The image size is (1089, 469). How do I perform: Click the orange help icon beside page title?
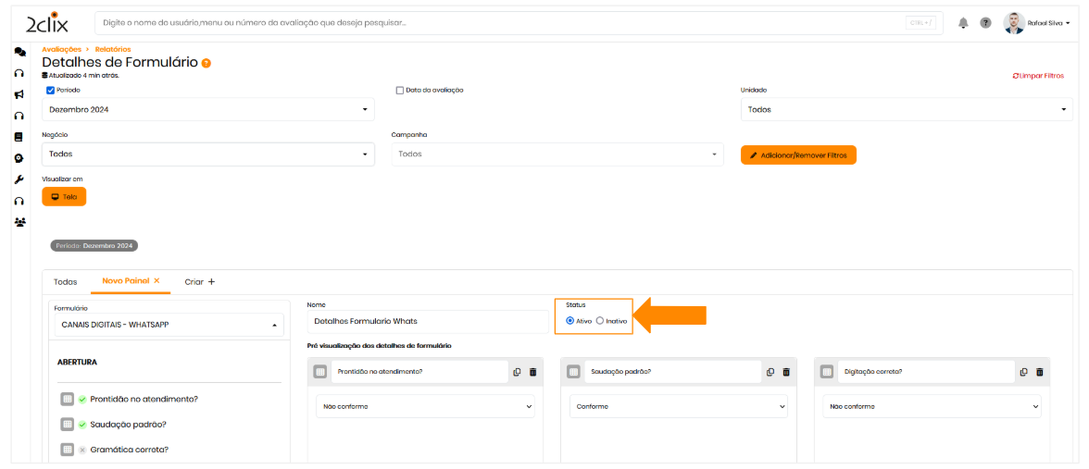207,63
